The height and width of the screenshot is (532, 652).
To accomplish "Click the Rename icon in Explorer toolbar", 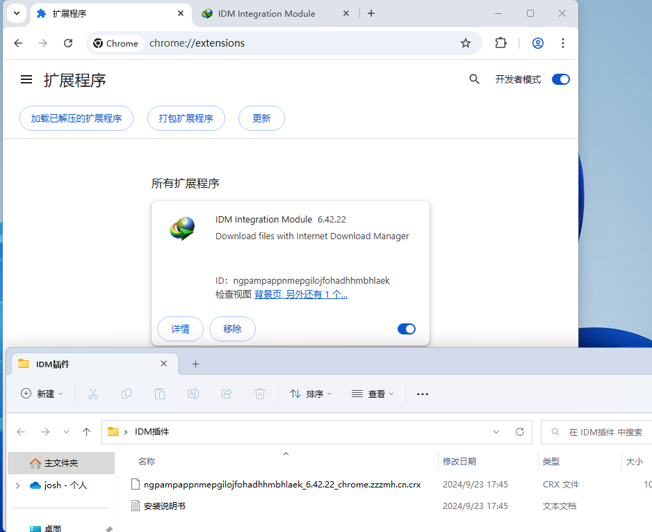I will click(193, 394).
